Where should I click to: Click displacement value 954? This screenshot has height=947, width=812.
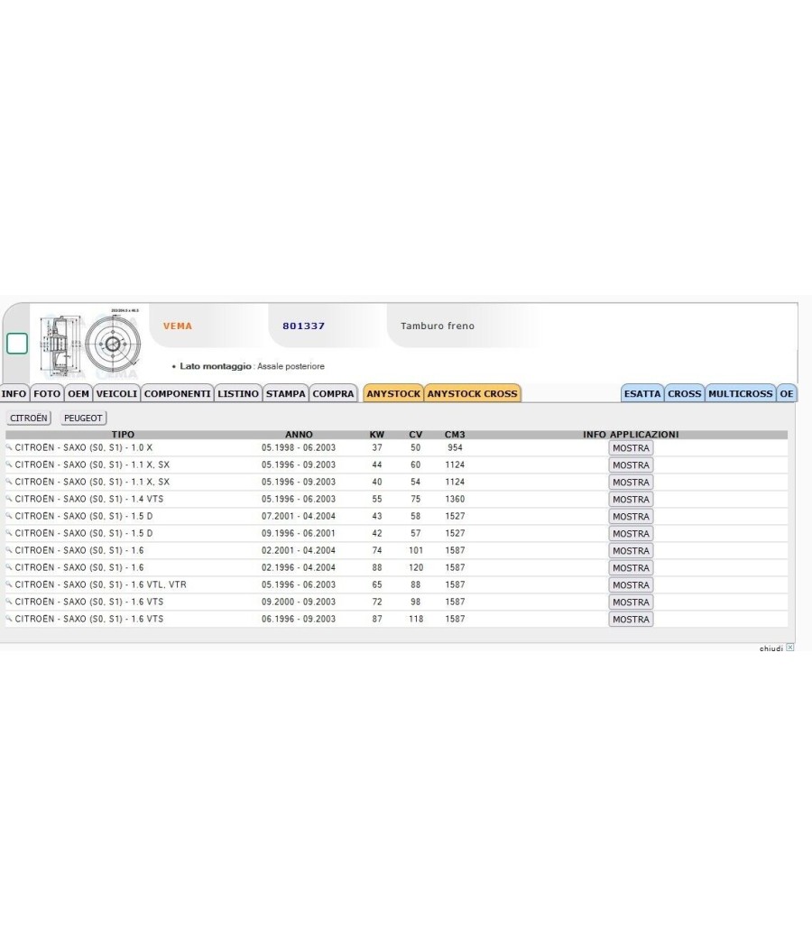coord(455,447)
